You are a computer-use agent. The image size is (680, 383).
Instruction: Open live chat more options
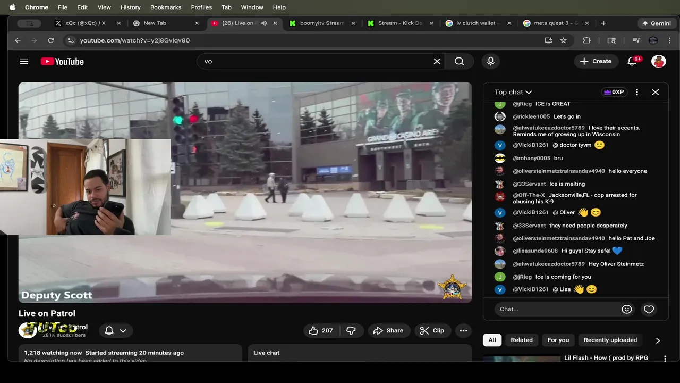(x=637, y=92)
